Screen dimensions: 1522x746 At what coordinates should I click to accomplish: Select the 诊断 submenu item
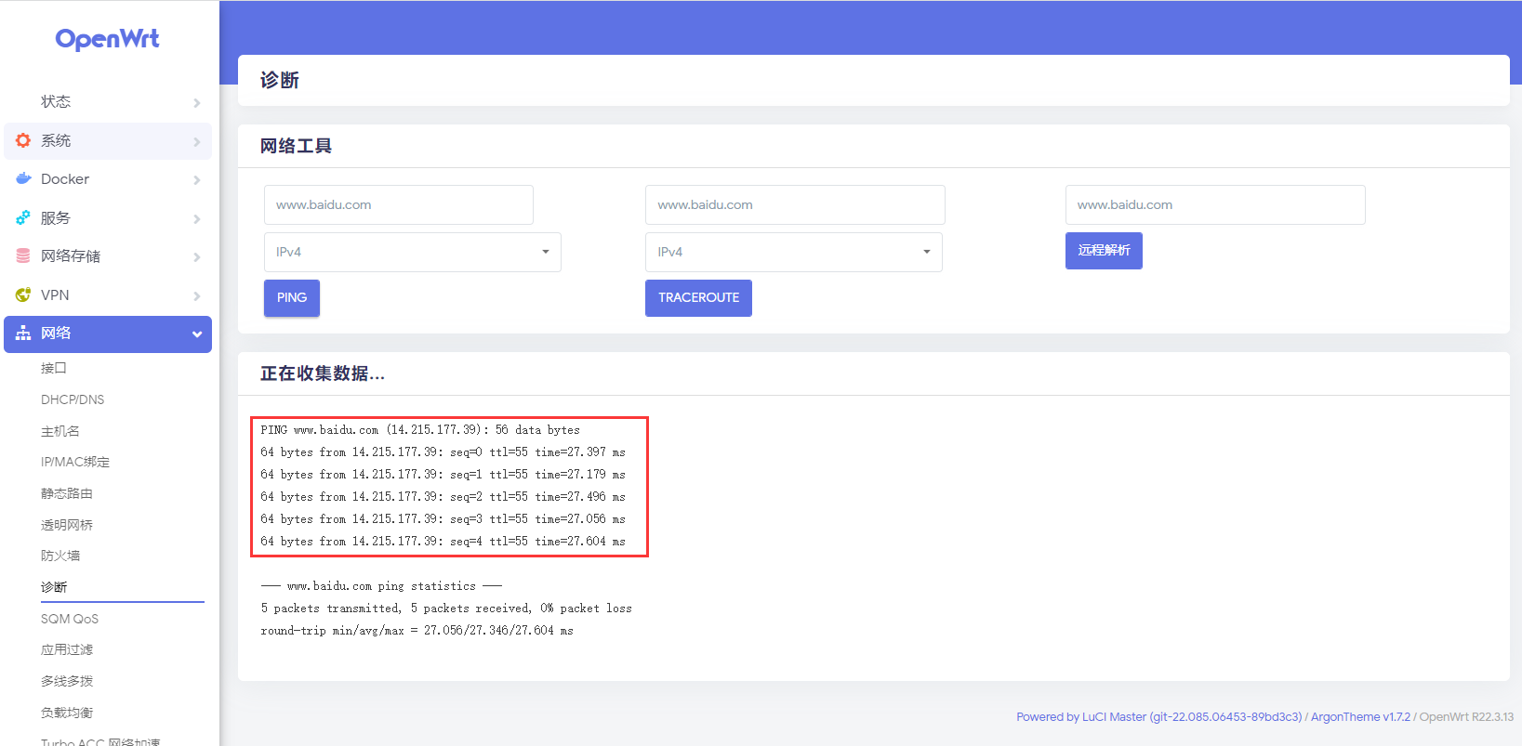click(x=54, y=587)
